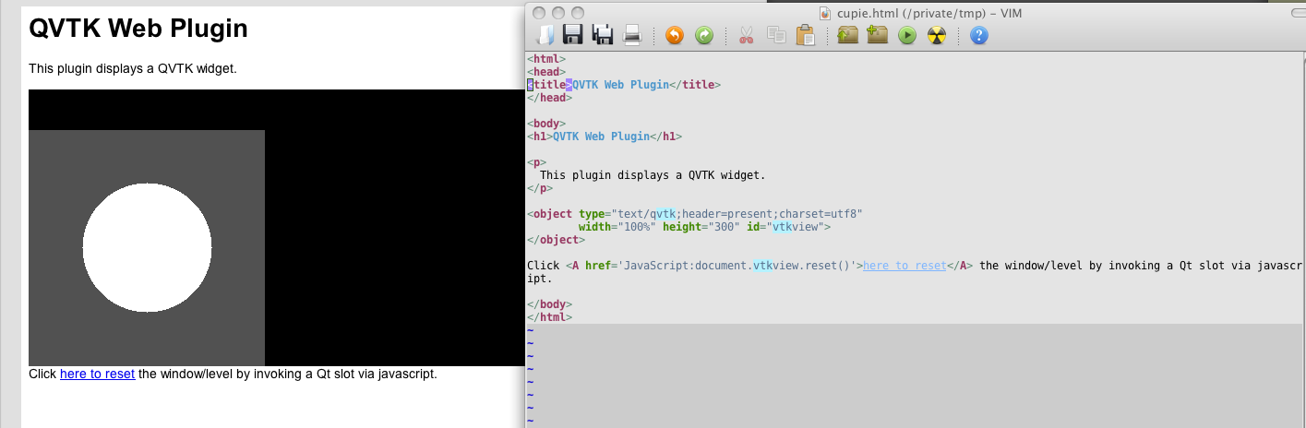The image size is (1306, 428).
Task: Cut selection using scissors icon
Action: coord(746,35)
